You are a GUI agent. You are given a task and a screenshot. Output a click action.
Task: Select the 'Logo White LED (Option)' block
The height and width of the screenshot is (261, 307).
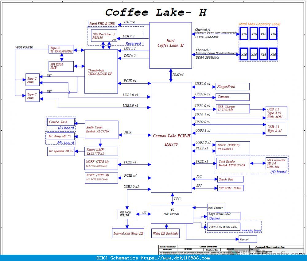click(223, 216)
